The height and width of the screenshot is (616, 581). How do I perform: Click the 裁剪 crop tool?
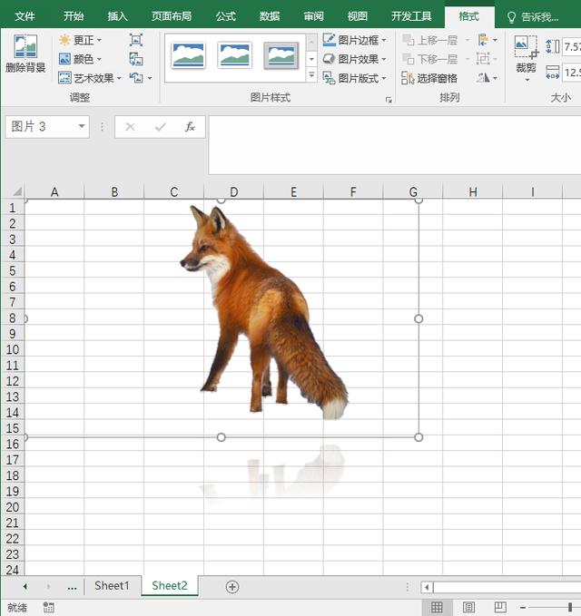(x=526, y=53)
